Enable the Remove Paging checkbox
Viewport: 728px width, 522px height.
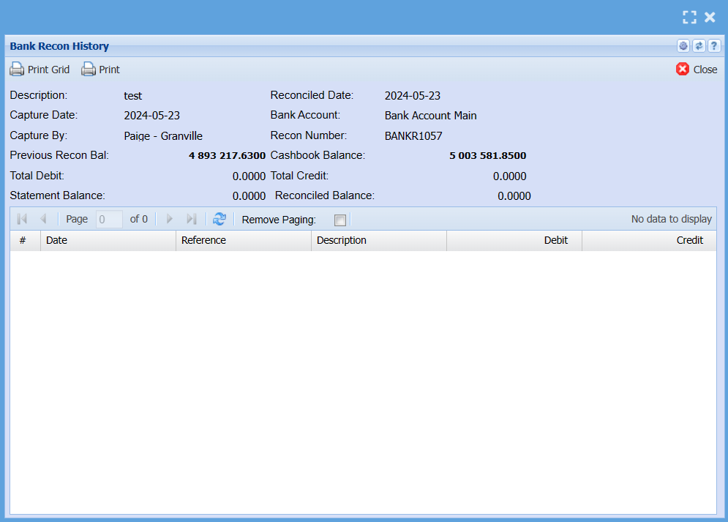point(340,220)
